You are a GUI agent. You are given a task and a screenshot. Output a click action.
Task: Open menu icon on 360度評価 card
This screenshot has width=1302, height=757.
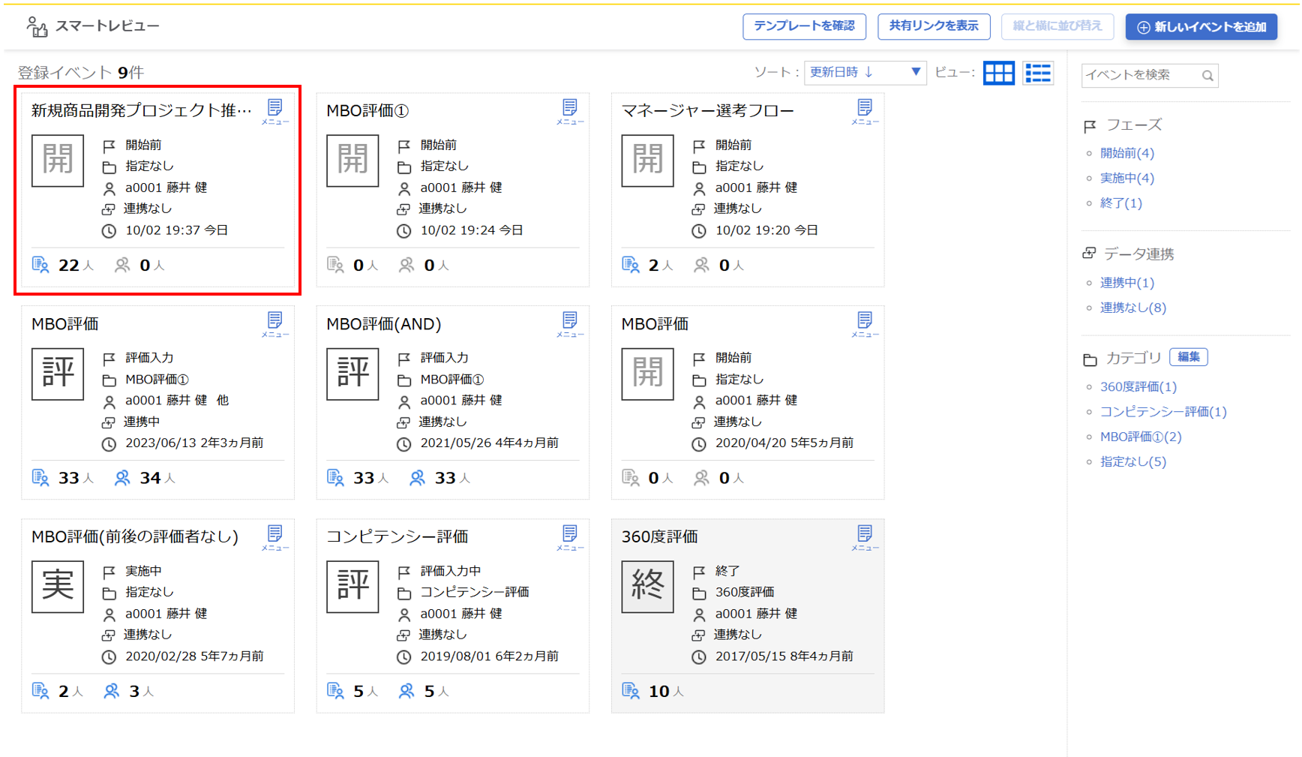(x=864, y=537)
